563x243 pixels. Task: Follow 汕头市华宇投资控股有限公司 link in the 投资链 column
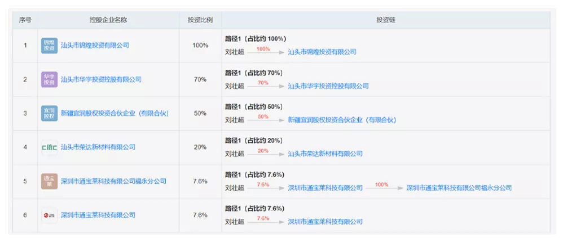coord(328,86)
